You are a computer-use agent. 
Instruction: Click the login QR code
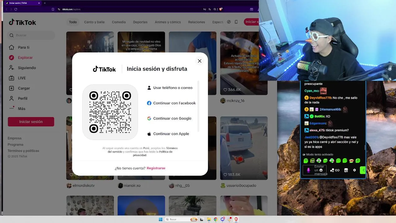(110, 112)
